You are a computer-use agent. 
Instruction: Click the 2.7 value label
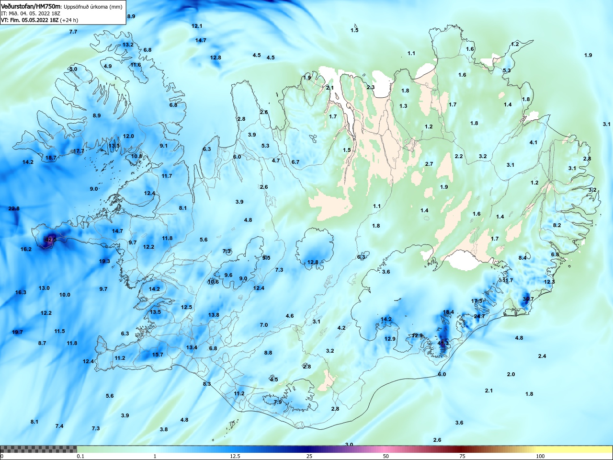pyautogui.click(x=429, y=164)
